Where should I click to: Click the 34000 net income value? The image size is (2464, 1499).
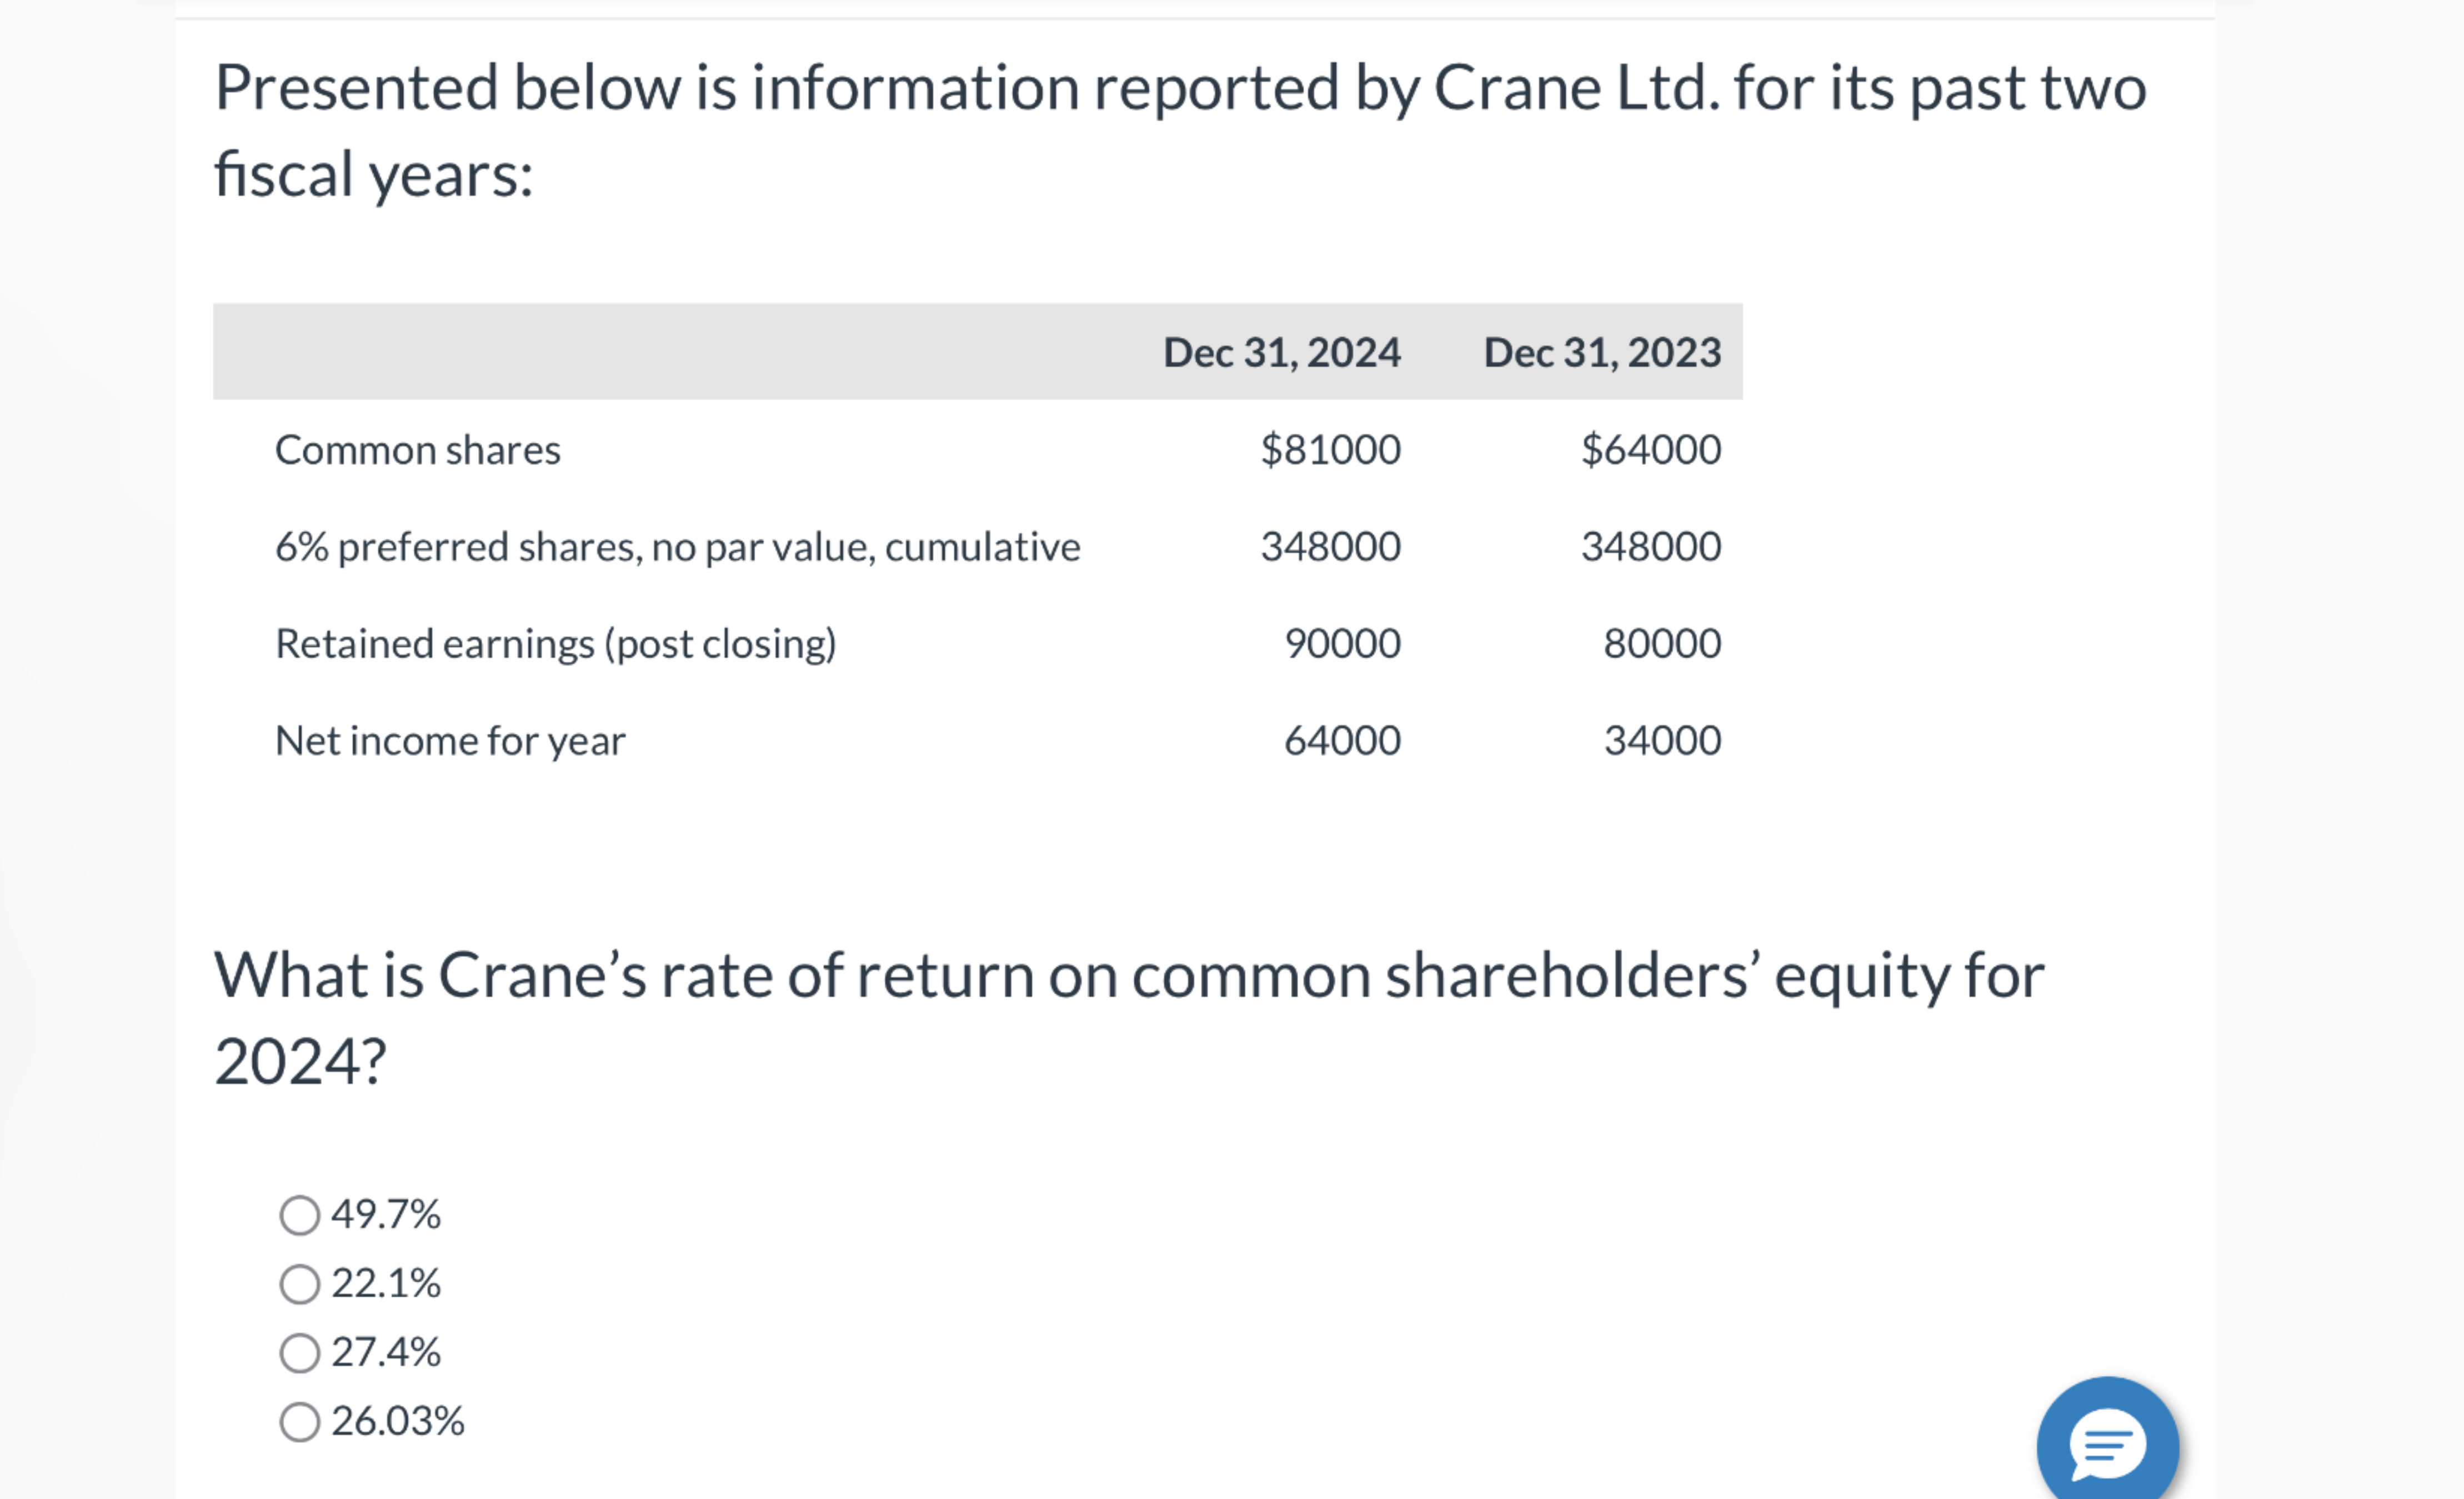[1662, 740]
